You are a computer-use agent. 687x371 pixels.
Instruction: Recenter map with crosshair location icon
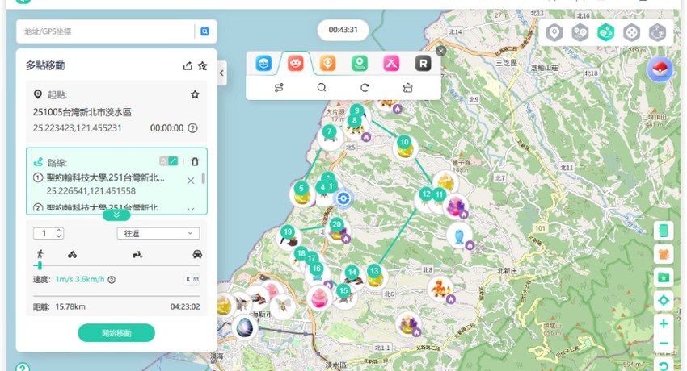(664, 300)
